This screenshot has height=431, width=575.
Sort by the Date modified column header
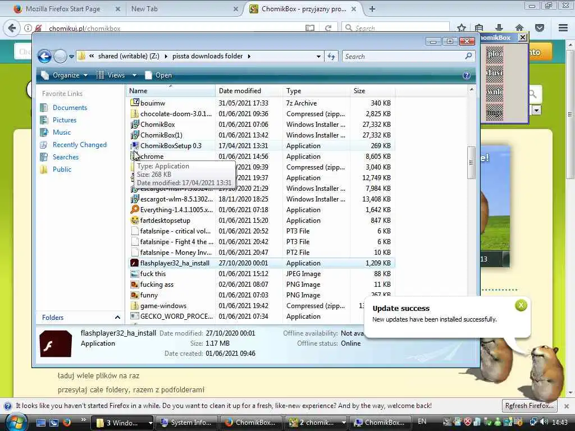point(249,91)
